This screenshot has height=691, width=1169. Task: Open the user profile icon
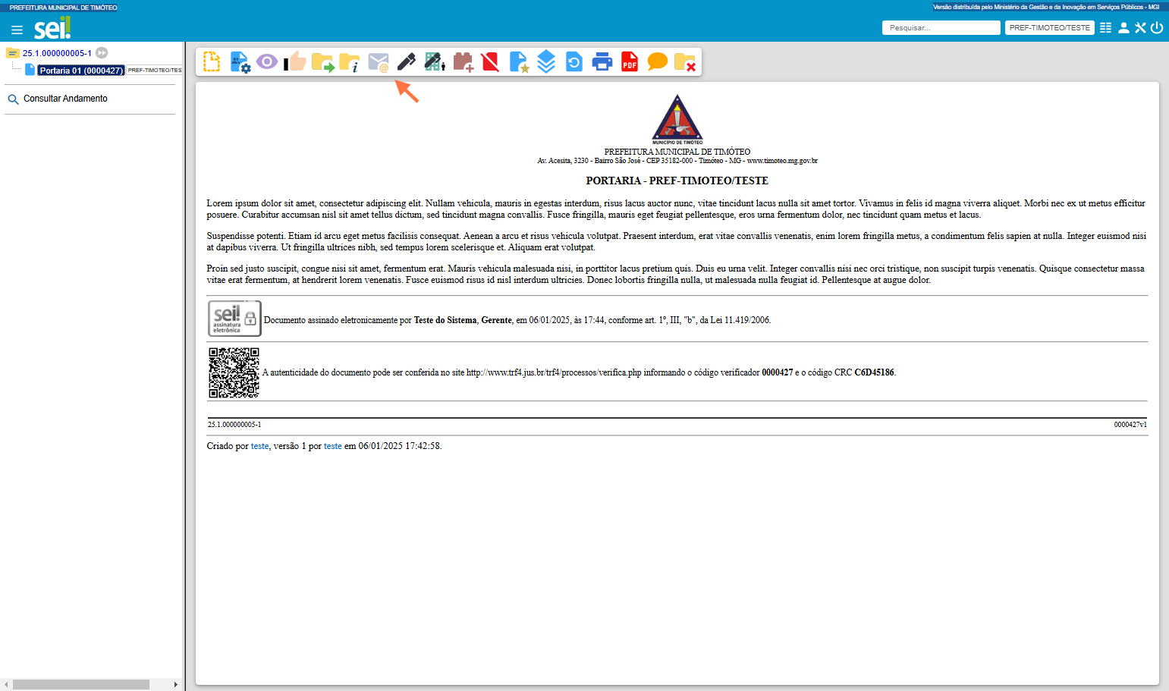[x=1123, y=27]
